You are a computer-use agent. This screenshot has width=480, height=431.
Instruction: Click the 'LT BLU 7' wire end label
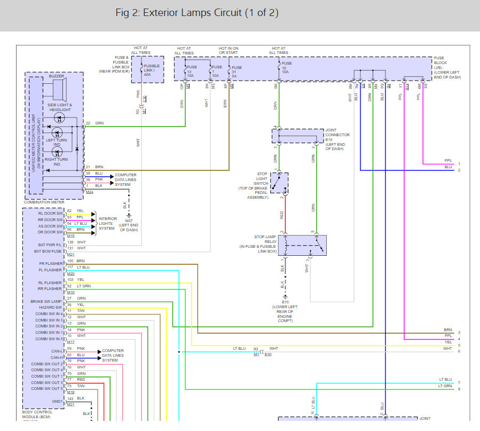(450, 381)
